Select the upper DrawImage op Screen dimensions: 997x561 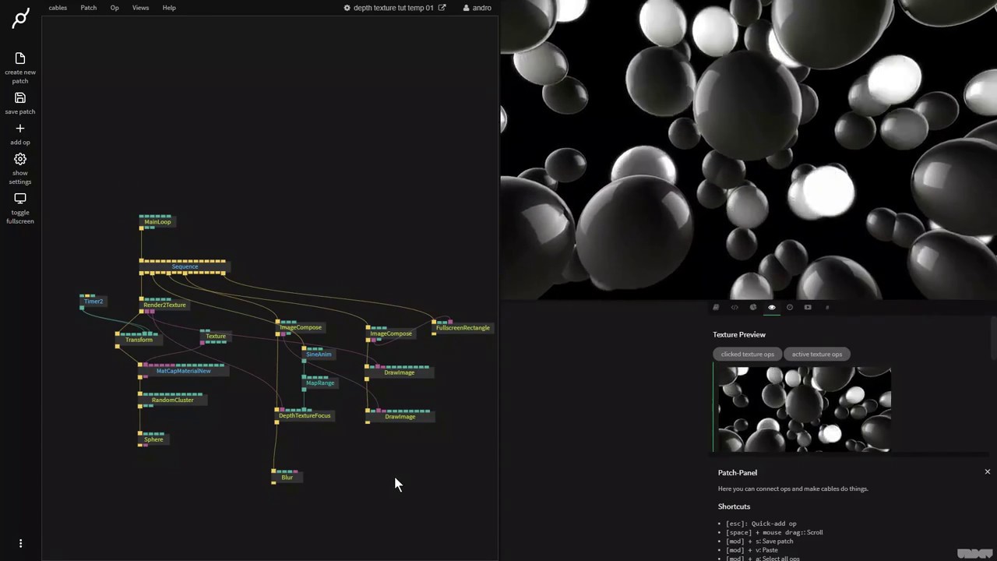pyautogui.click(x=399, y=373)
